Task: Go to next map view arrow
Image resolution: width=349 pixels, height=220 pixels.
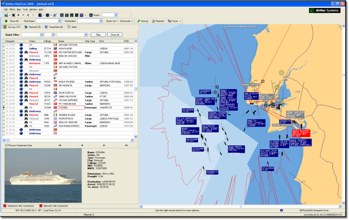Action: 33,15
